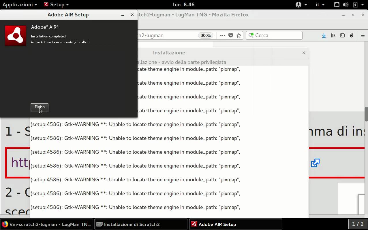
Task: Expand the accessibility menu in top bar
Action: pos(301,5)
